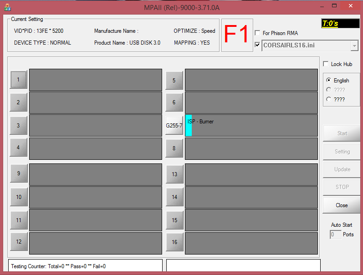This screenshot has height=275, width=363.
Task: Select the G255-7 port button
Action: coord(174,125)
